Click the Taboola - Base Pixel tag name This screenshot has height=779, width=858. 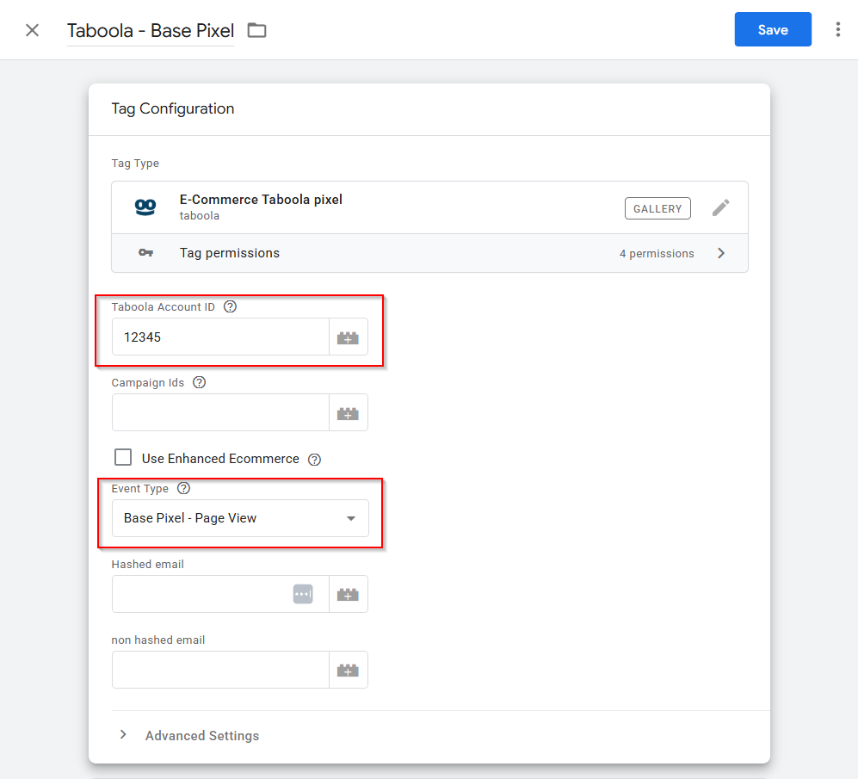pos(151,31)
